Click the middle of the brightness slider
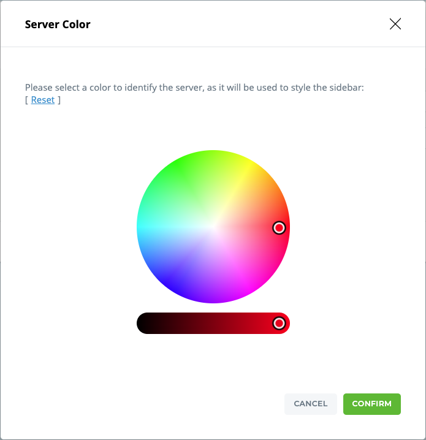426x440 pixels. [213, 323]
